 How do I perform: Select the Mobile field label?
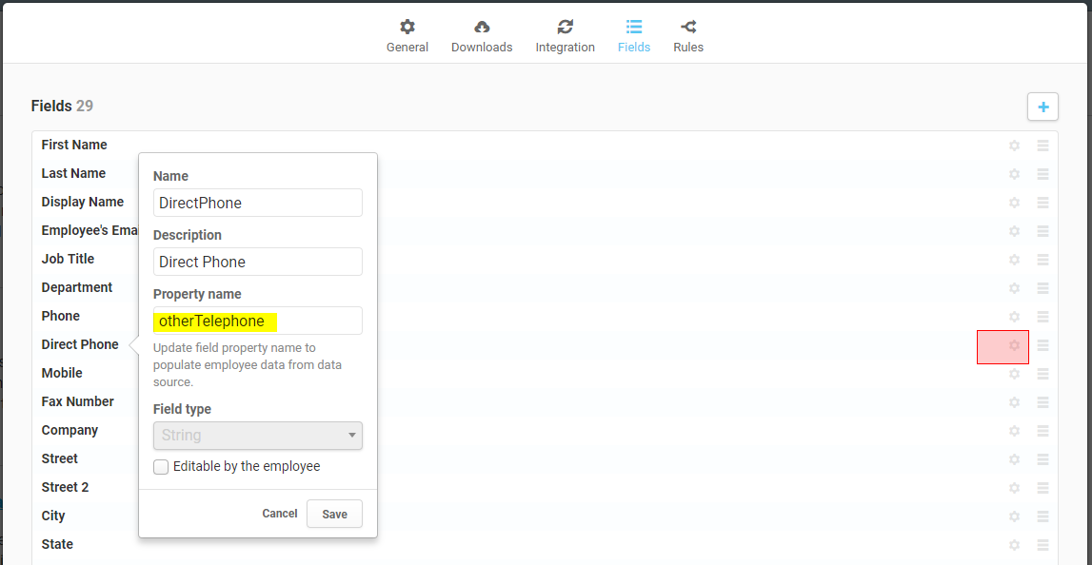click(62, 373)
